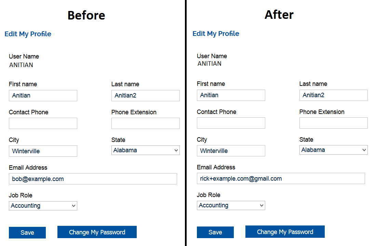Click Last name field in After panel

(x=333, y=95)
